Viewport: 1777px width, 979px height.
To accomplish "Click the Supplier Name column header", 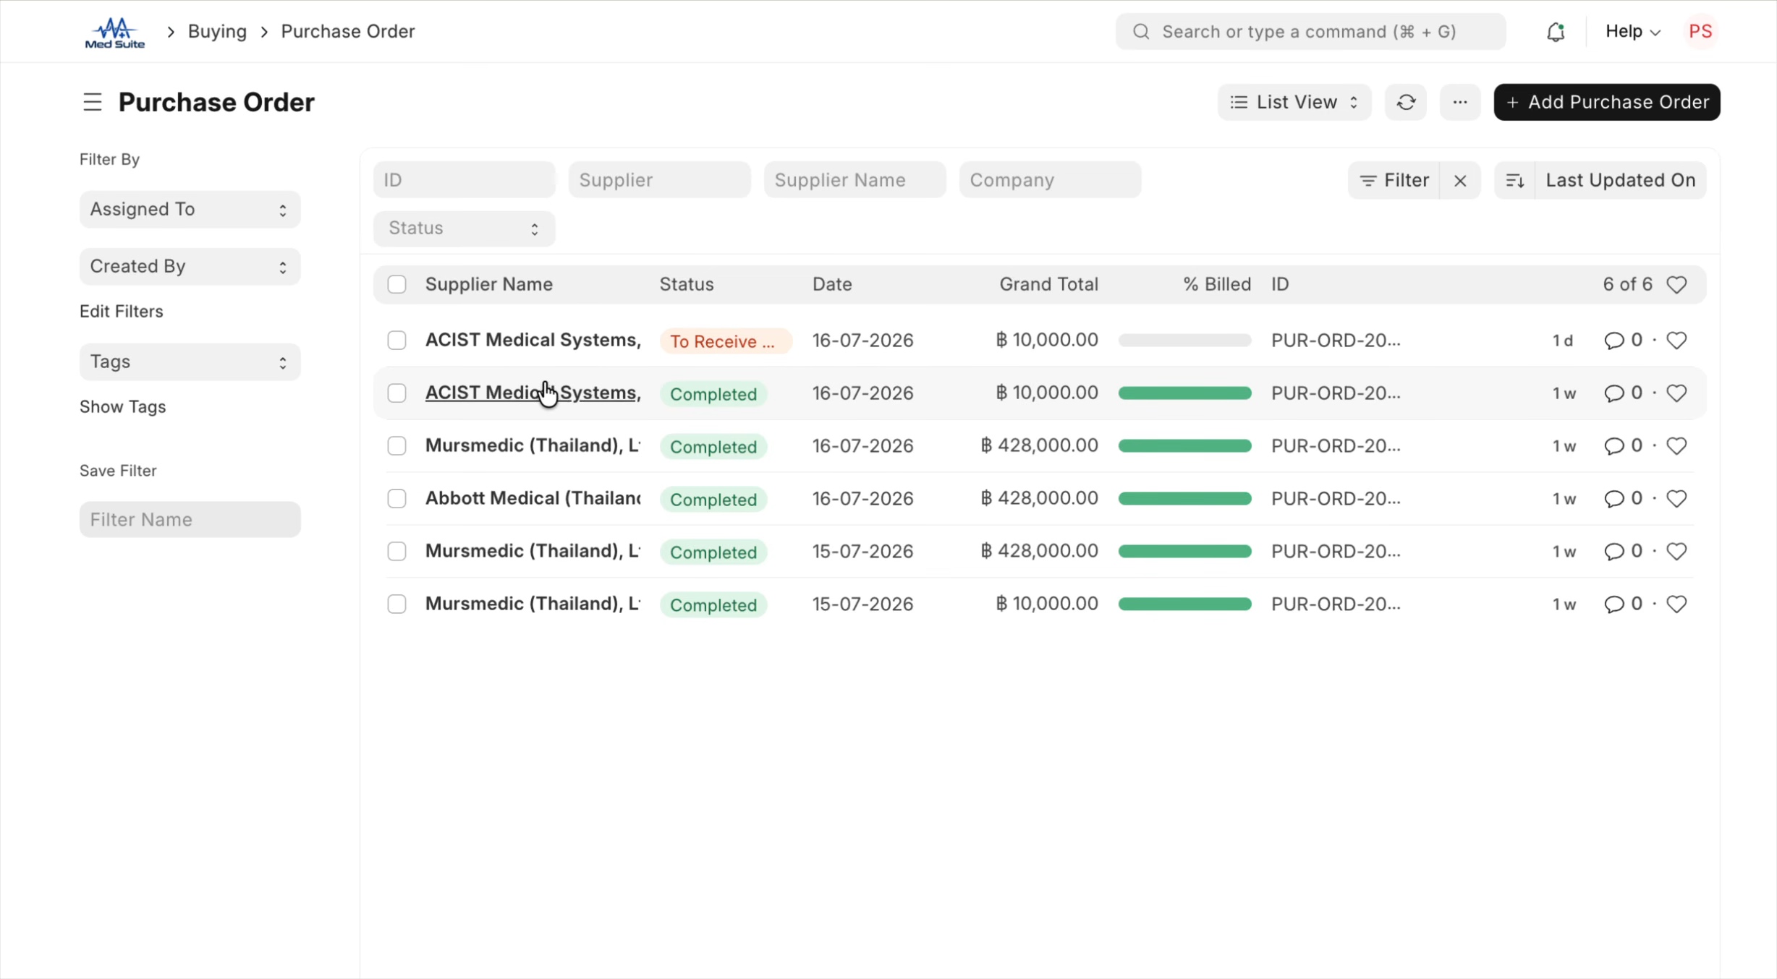I will pyautogui.click(x=489, y=285).
